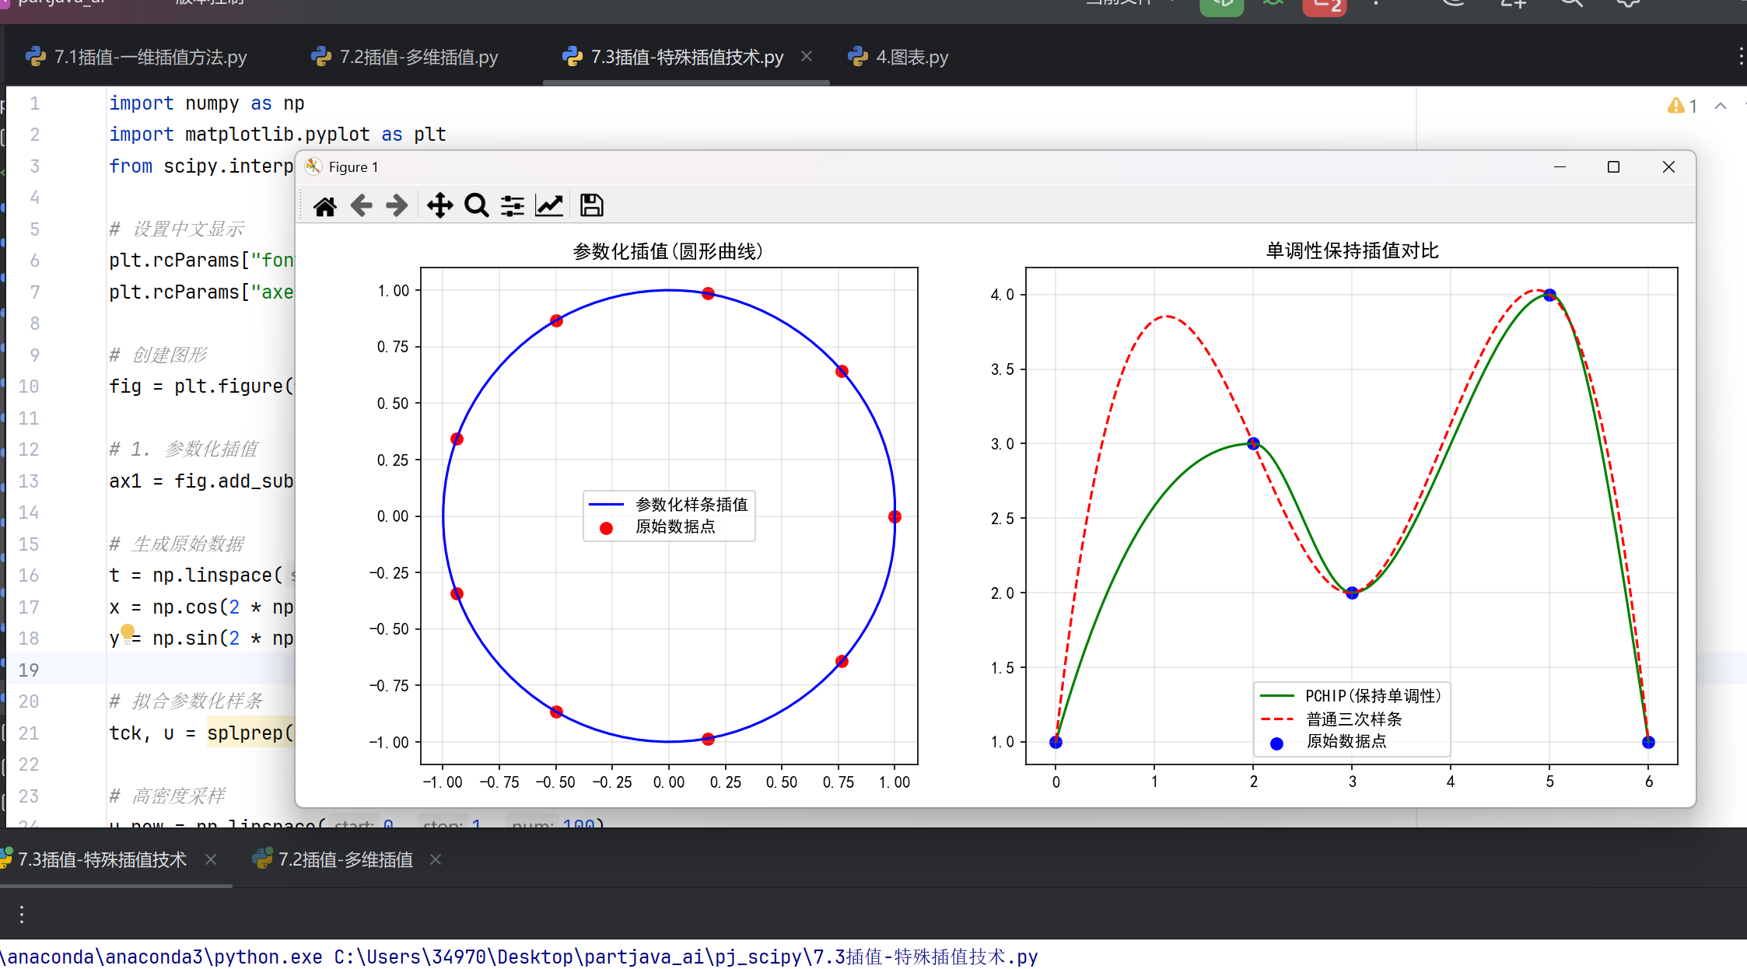
Task: Toggle the Pan axes tool
Action: tap(439, 206)
